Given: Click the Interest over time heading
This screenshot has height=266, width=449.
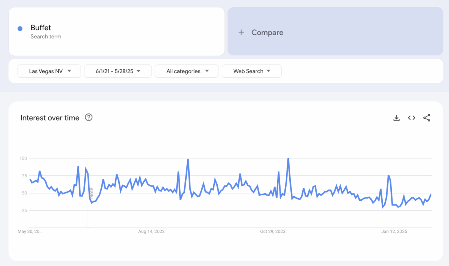Looking at the screenshot, I should click(x=50, y=118).
